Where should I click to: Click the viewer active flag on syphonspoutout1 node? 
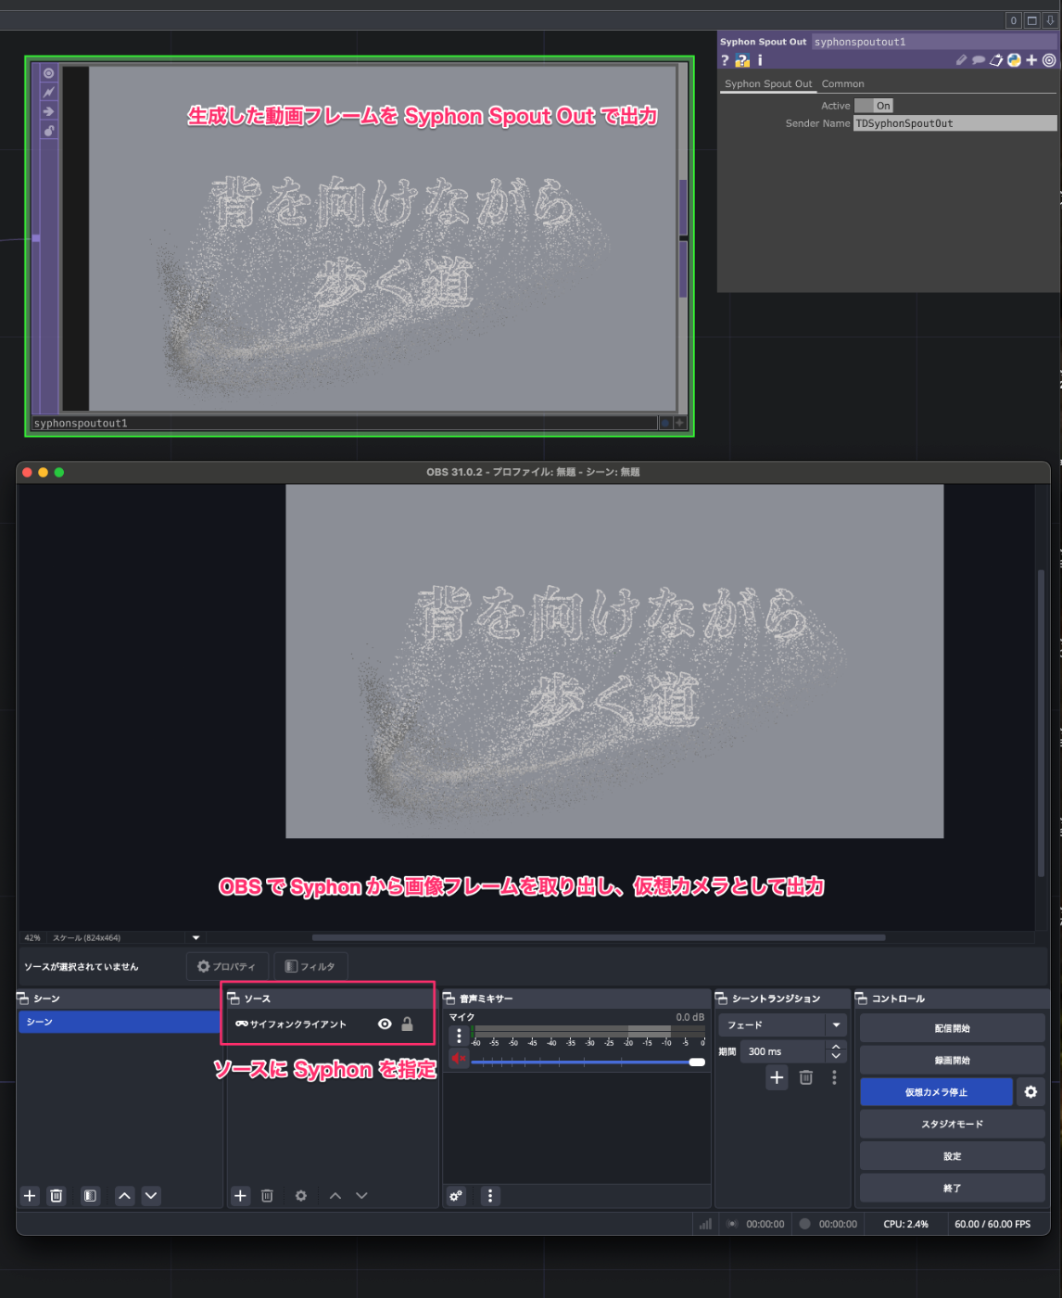pos(49,73)
